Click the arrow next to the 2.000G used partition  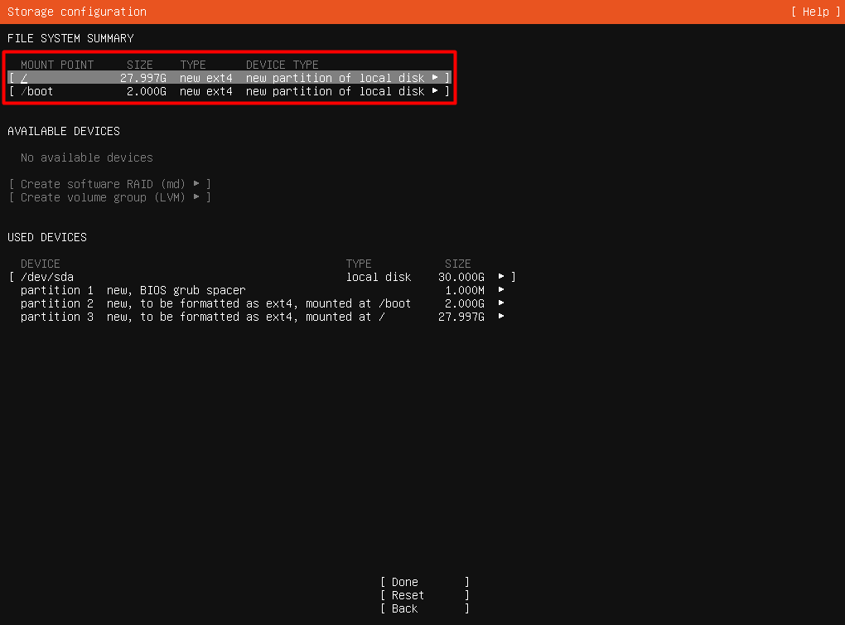pyautogui.click(x=501, y=303)
